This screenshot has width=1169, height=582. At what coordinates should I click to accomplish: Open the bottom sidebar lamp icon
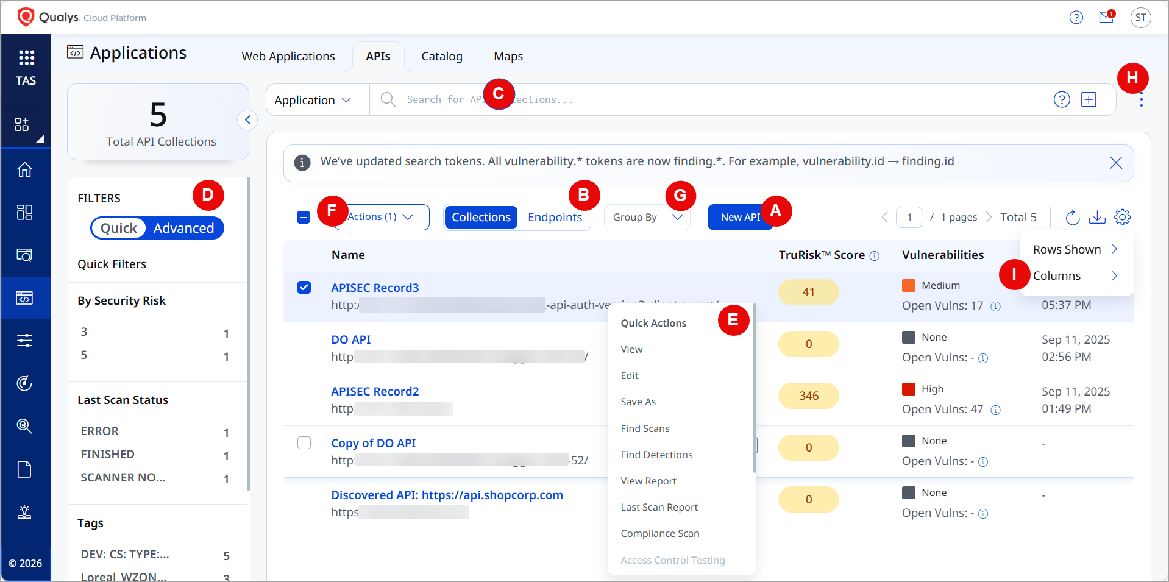coord(25,512)
